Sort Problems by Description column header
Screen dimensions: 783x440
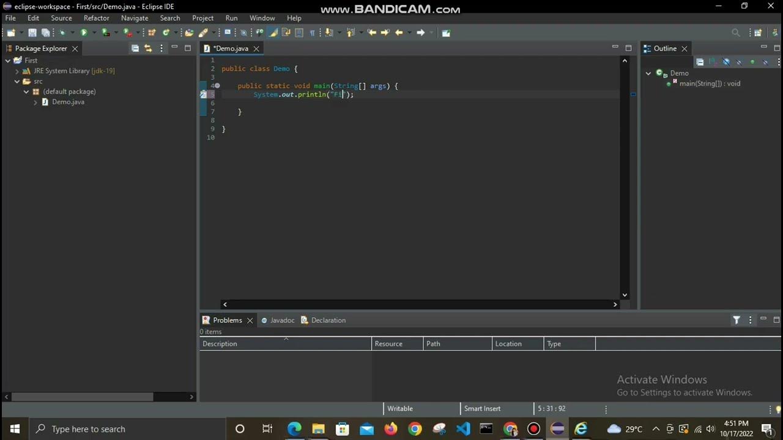[x=286, y=343]
